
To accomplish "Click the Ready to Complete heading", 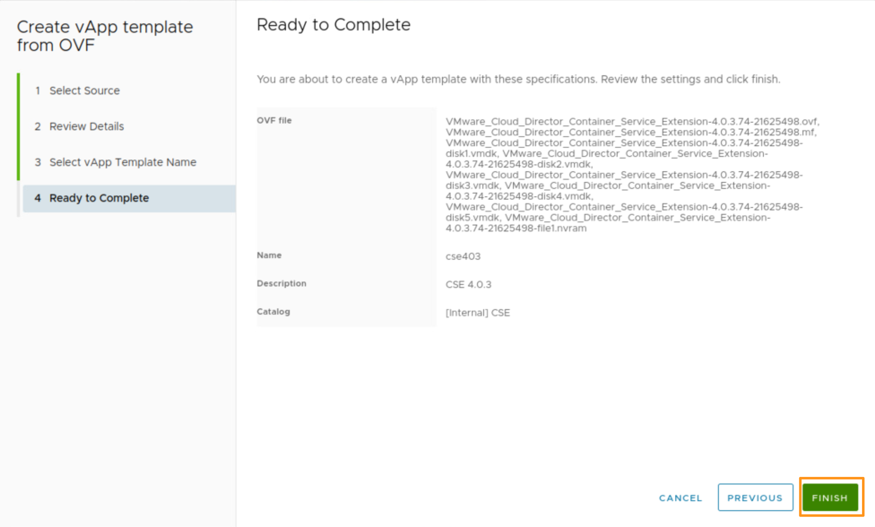I will [x=333, y=25].
